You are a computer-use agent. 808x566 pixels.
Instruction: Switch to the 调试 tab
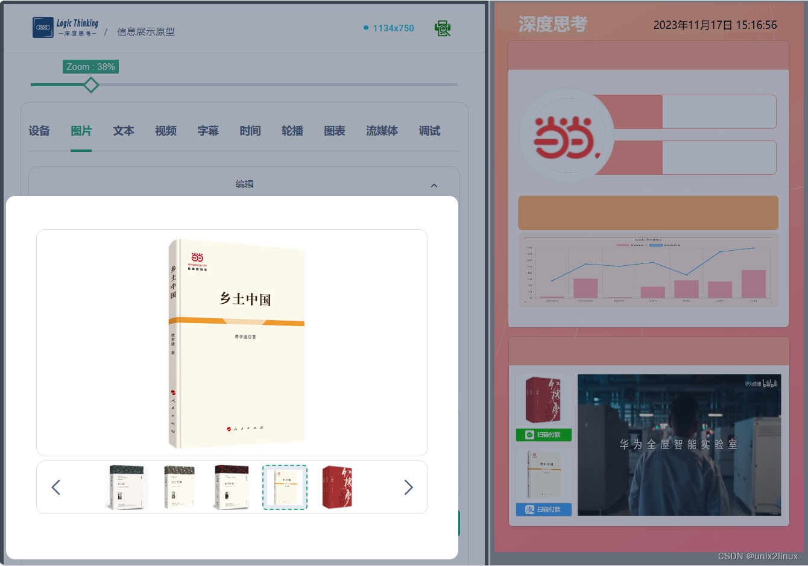click(430, 131)
